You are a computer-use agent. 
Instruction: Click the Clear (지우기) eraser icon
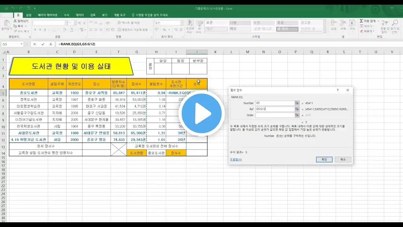[x=362, y=31]
